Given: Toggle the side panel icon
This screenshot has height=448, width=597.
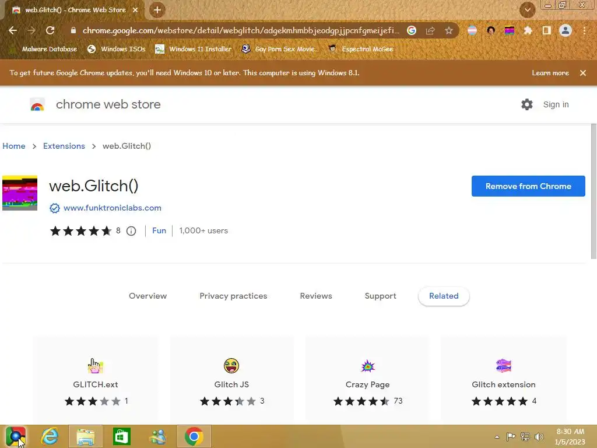Looking at the screenshot, I should click(546, 30).
